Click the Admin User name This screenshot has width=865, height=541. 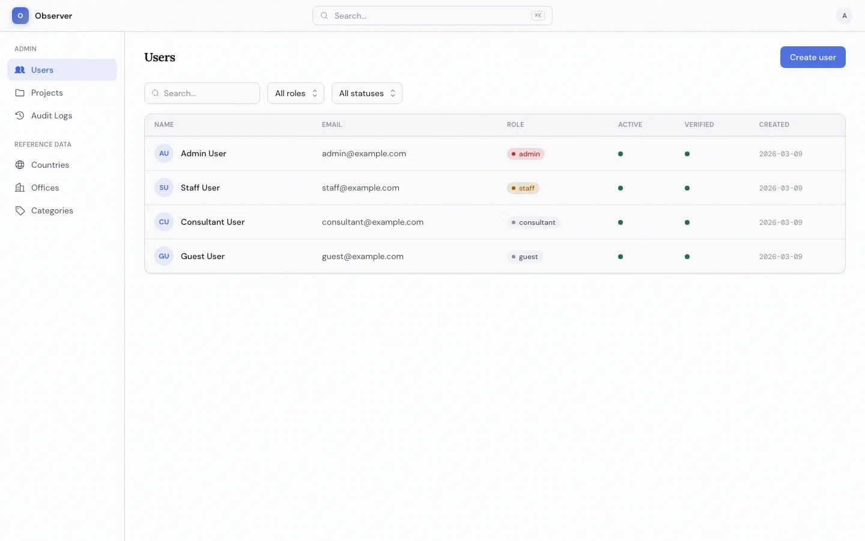[x=204, y=153]
